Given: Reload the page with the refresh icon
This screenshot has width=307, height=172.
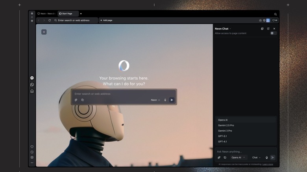Looking at the screenshot, I should [50, 20].
